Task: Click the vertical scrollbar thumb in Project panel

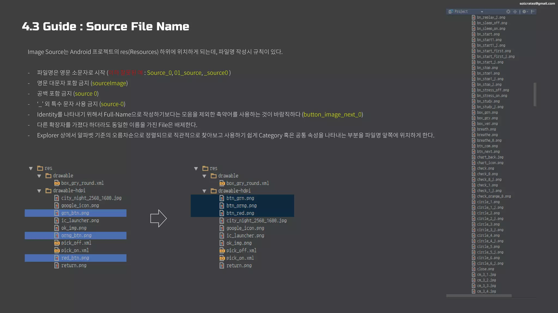Action: tap(535, 94)
